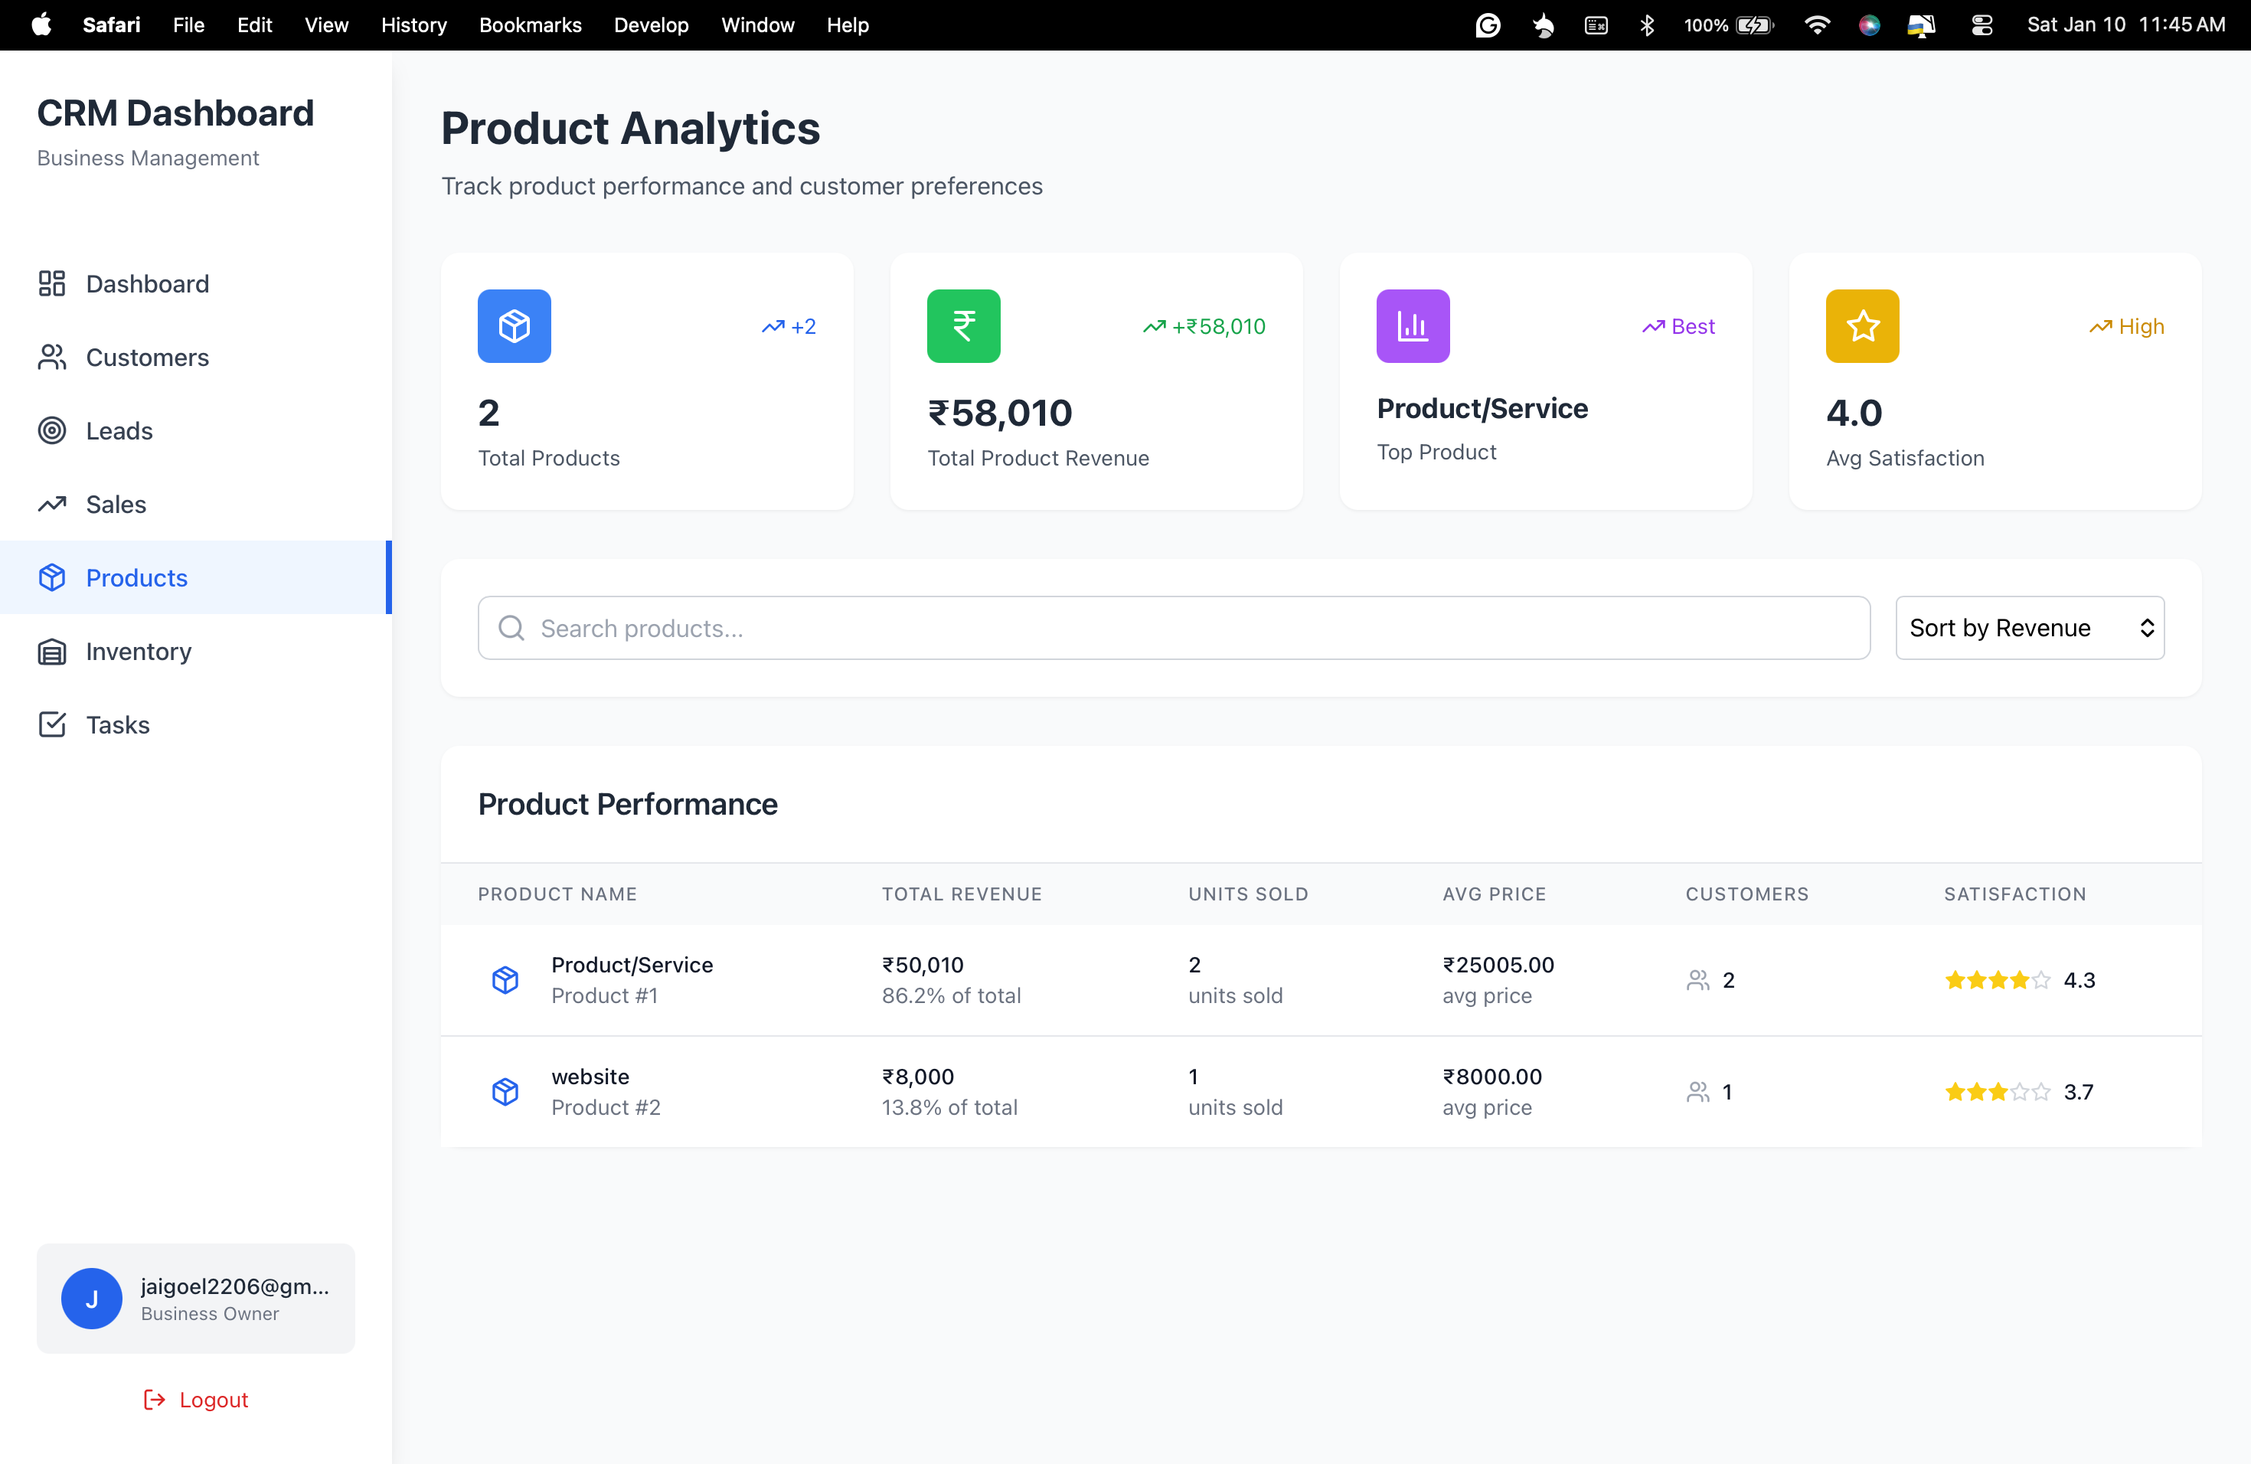
Task: Click the Tasks checkmark icon
Action: [52, 724]
